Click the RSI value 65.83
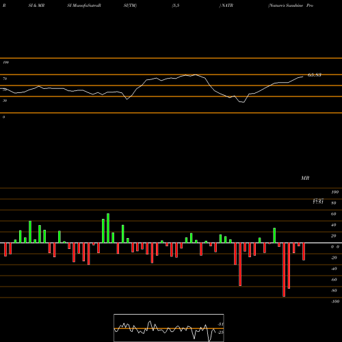 (x=315, y=75)
